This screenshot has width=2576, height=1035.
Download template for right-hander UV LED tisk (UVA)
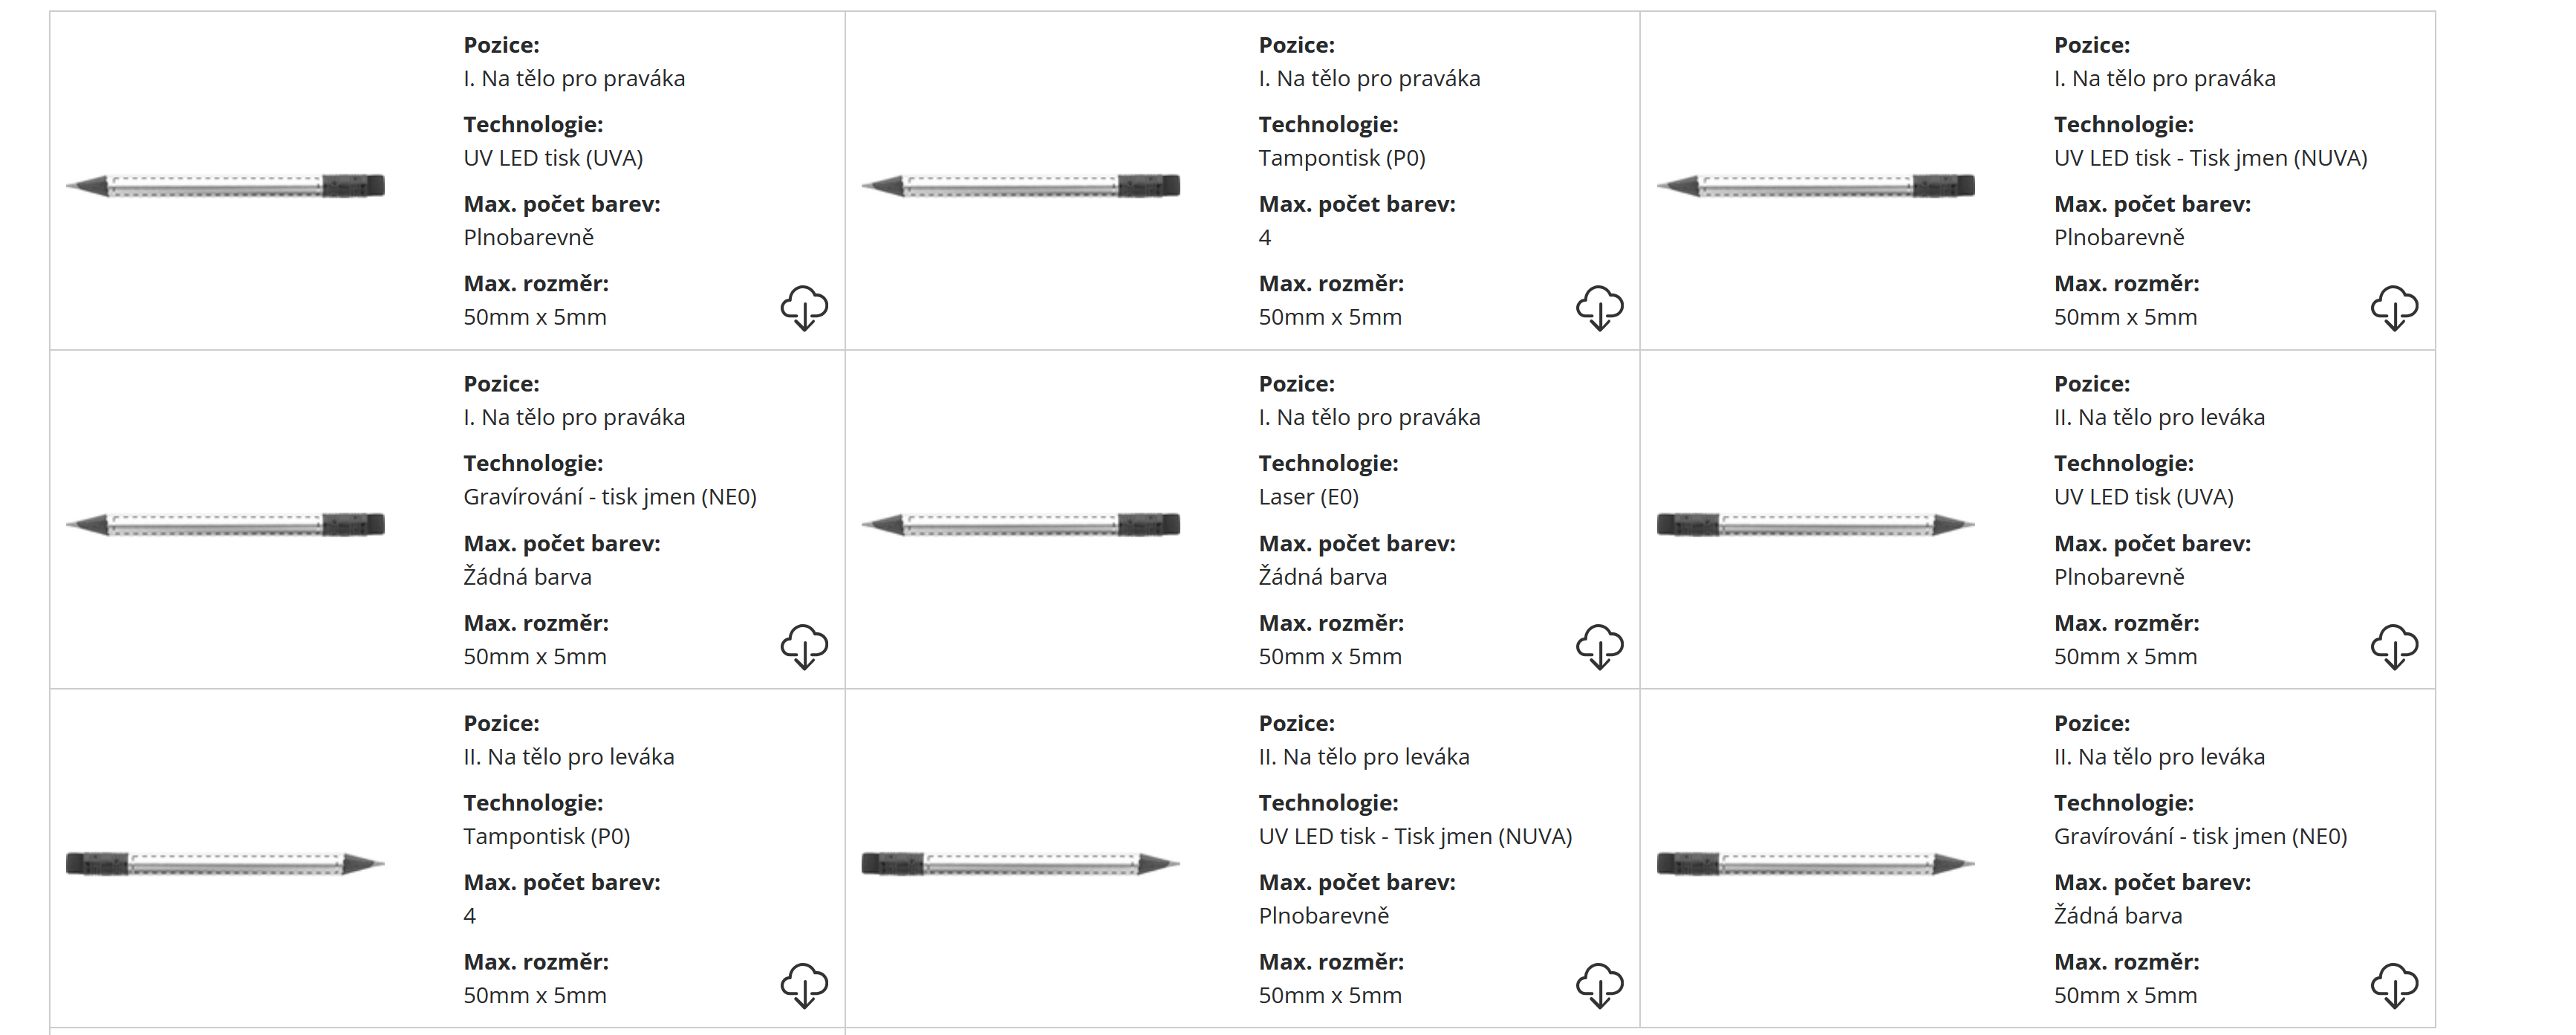pos(804,307)
